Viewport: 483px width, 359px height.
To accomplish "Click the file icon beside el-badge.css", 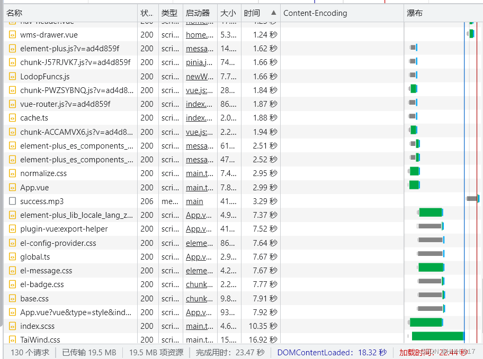I will coord(12,284).
